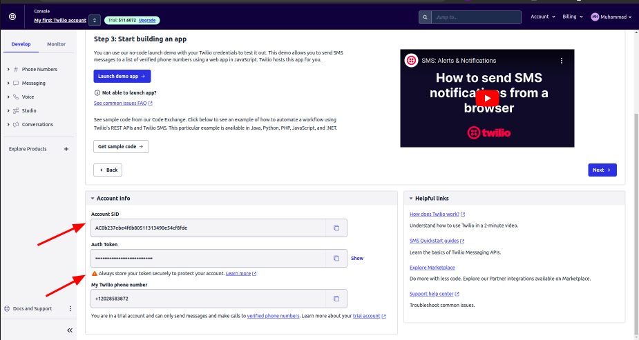Image resolution: width=639 pixels, height=340 pixels.
Task: Click the Account SID field
Action: (x=208, y=228)
